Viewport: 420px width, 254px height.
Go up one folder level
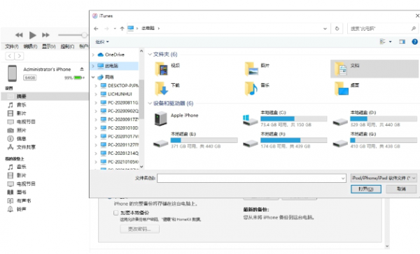[x=122, y=29]
